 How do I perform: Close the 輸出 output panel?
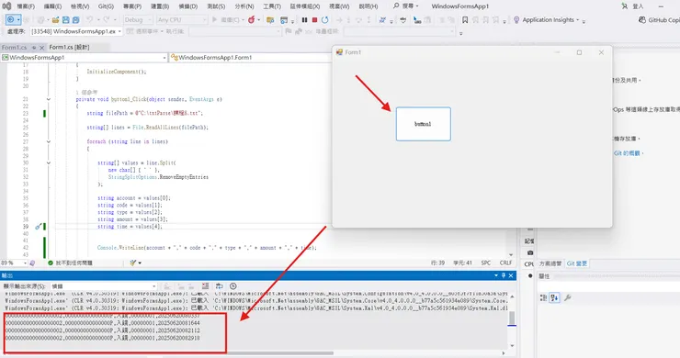(511, 275)
